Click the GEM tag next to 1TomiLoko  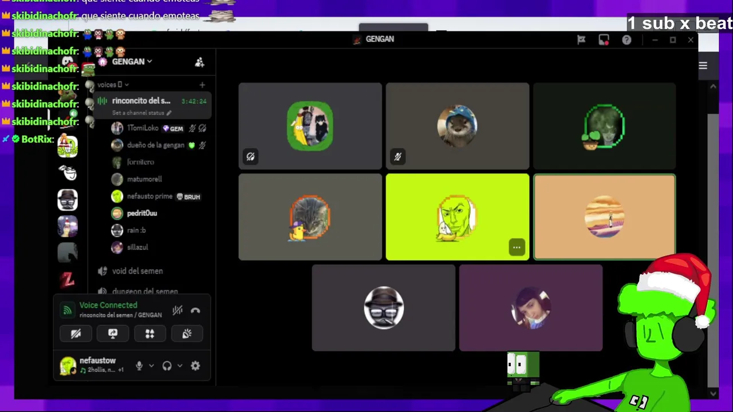pyautogui.click(x=173, y=129)
